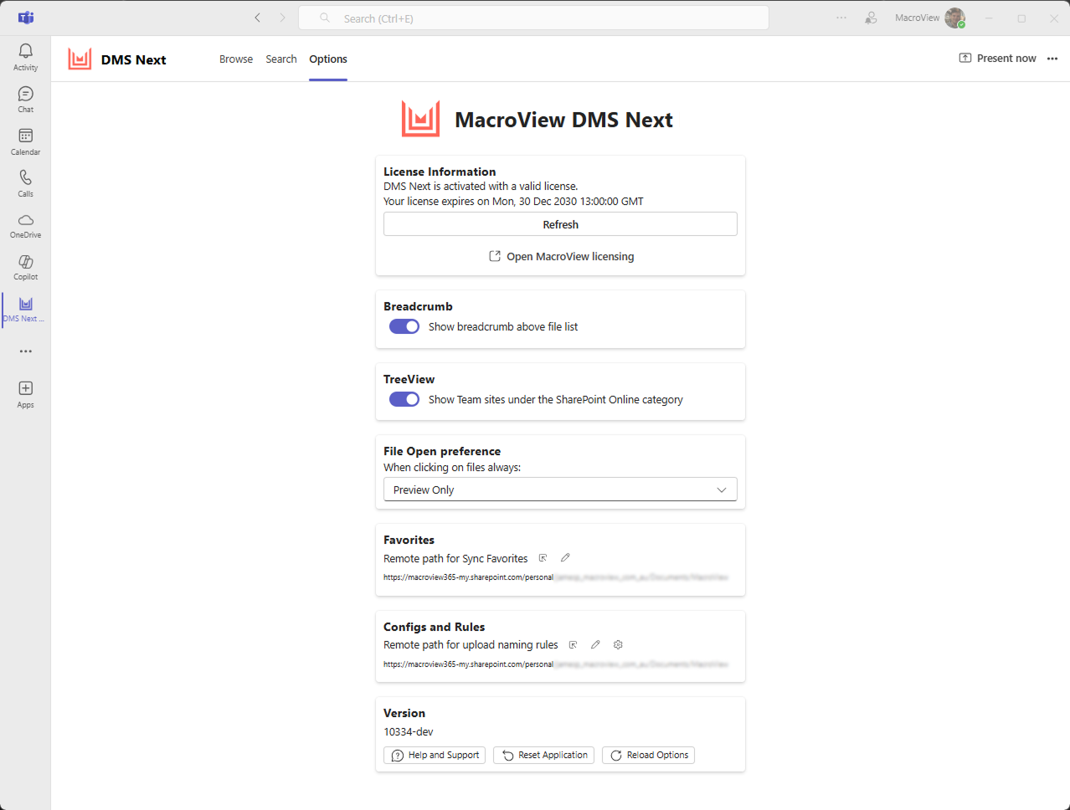Open Settings and more in the title bar
Viewport: 1070px width, 810px height.
[841, 18]
